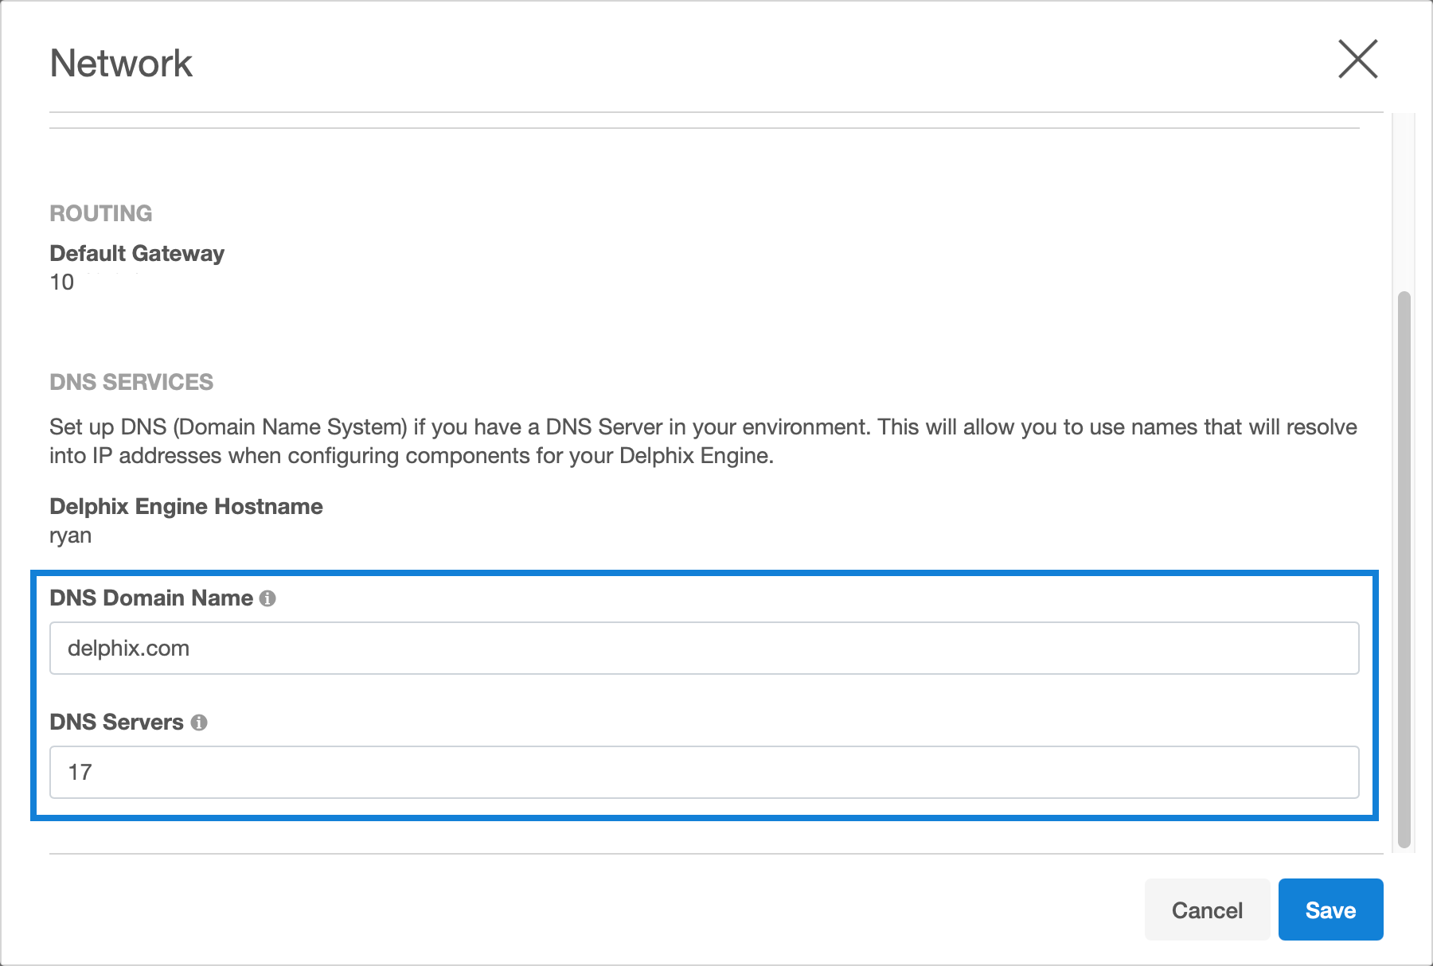Screen dimensions: 1433x966
Task: Click the Delphix Engine Hostname label
Action: [x=186, y=507]
